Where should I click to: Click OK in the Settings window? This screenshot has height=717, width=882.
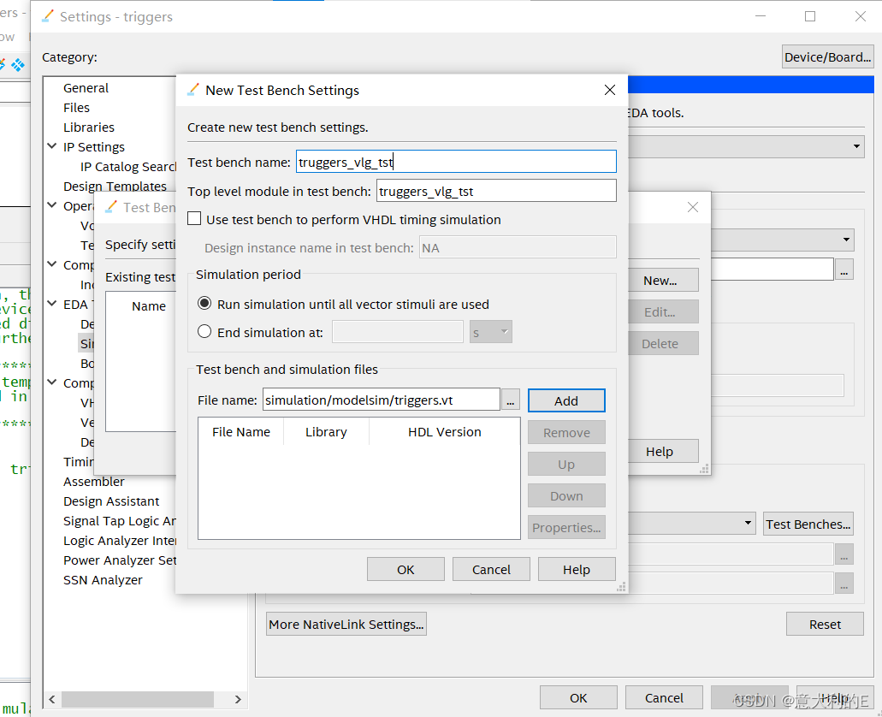pos(578,698)
